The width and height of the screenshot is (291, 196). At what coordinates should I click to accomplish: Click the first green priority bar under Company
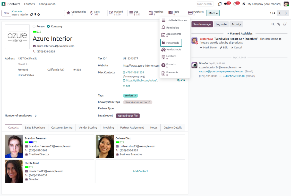coord(35,32)
